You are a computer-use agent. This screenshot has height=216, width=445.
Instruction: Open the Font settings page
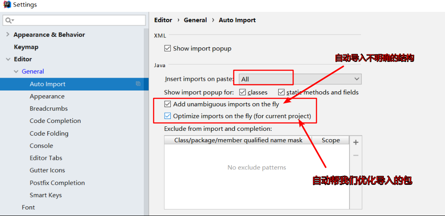coord(28,207)
